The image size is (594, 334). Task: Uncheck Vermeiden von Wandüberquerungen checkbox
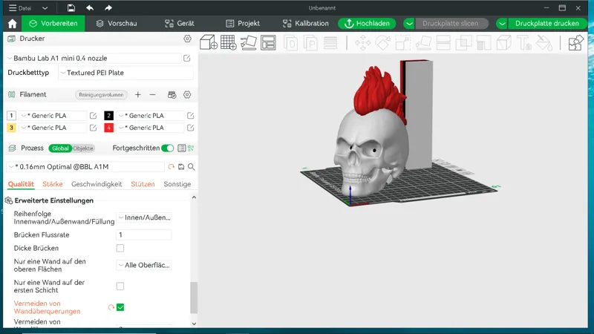[120, 307]
